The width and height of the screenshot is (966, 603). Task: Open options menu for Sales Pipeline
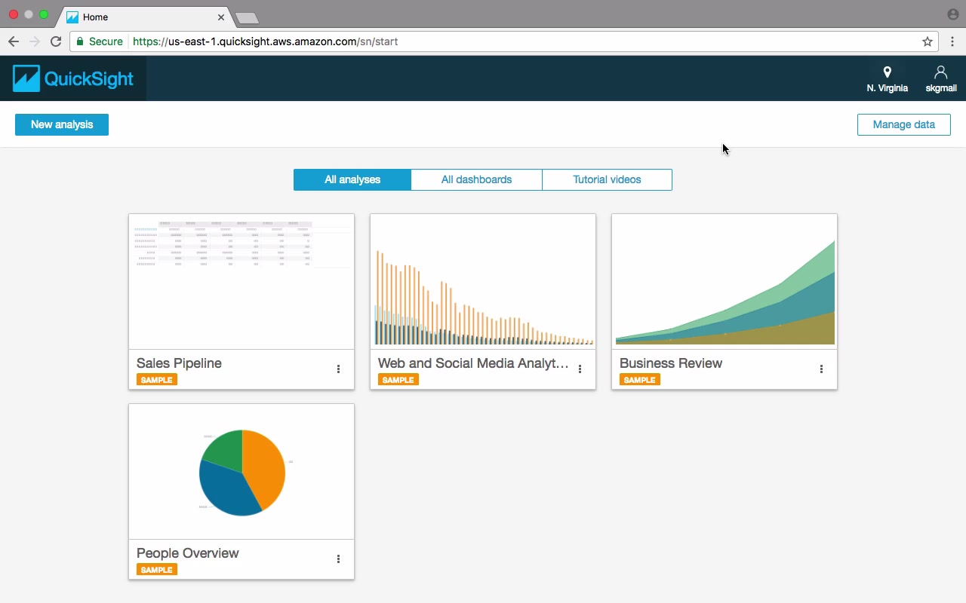pos(338,369)
